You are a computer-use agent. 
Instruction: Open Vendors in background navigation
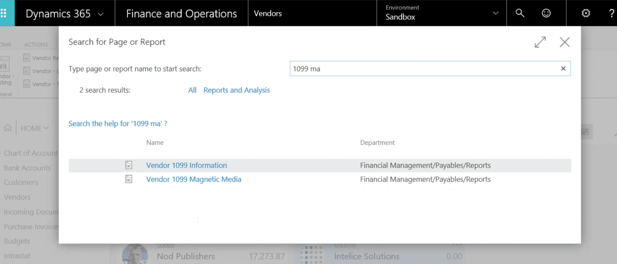(x=17, y=197)
